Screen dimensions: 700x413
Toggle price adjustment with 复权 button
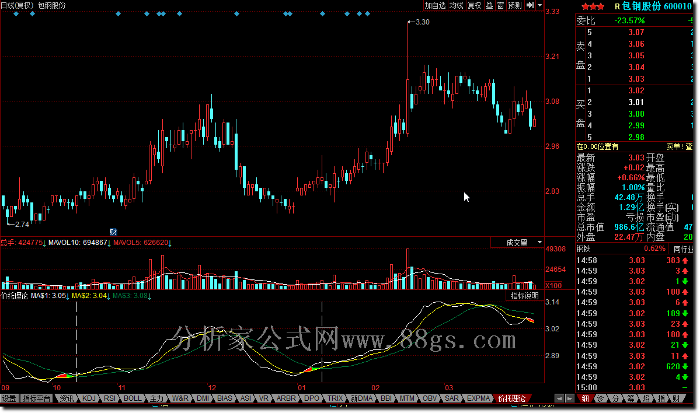coord(475,5)
